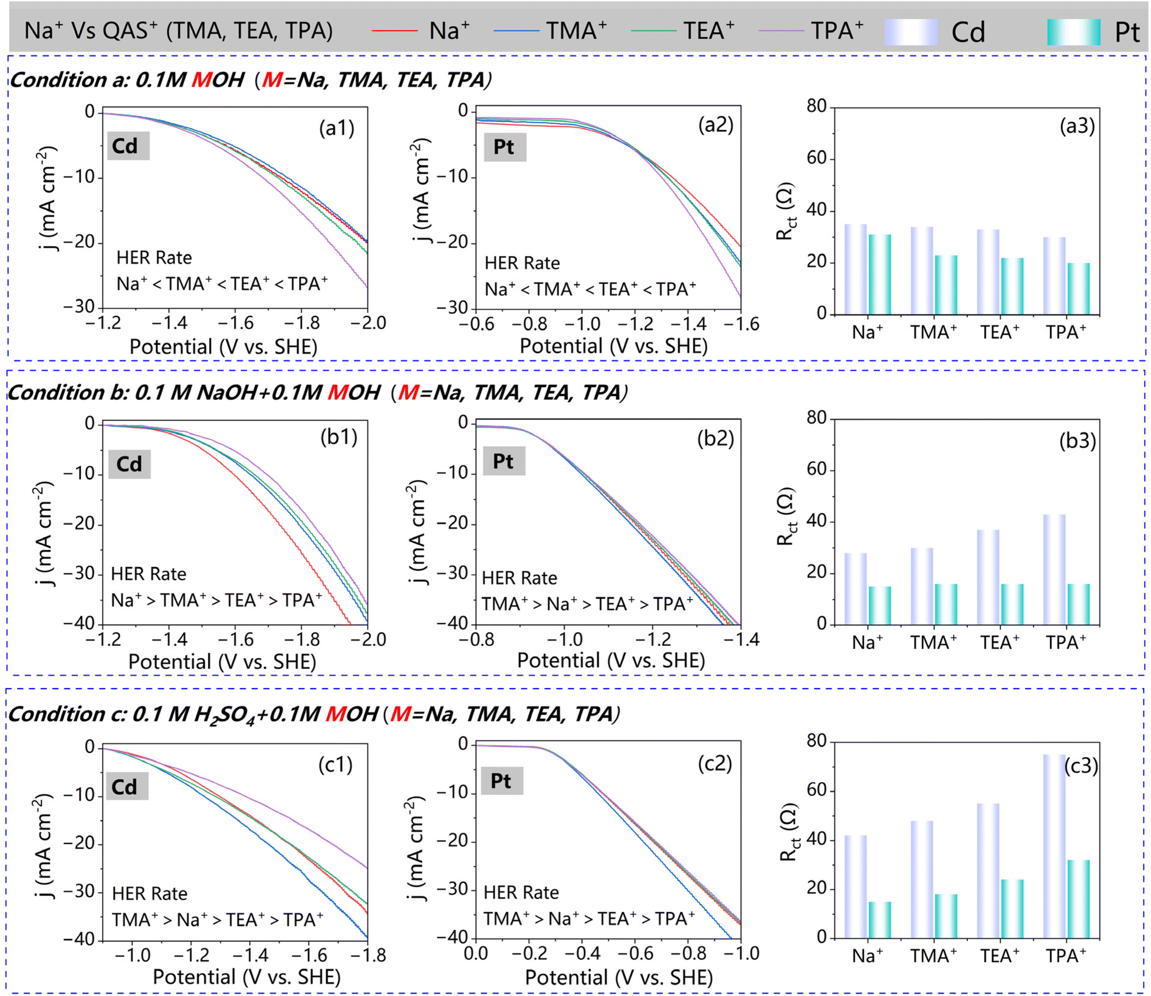Image resolution: width=1151 pixels, height=996 pixels.
Task: Click the 'Rct (Ω)' axis title in panel a3
Action: [786, 211]
